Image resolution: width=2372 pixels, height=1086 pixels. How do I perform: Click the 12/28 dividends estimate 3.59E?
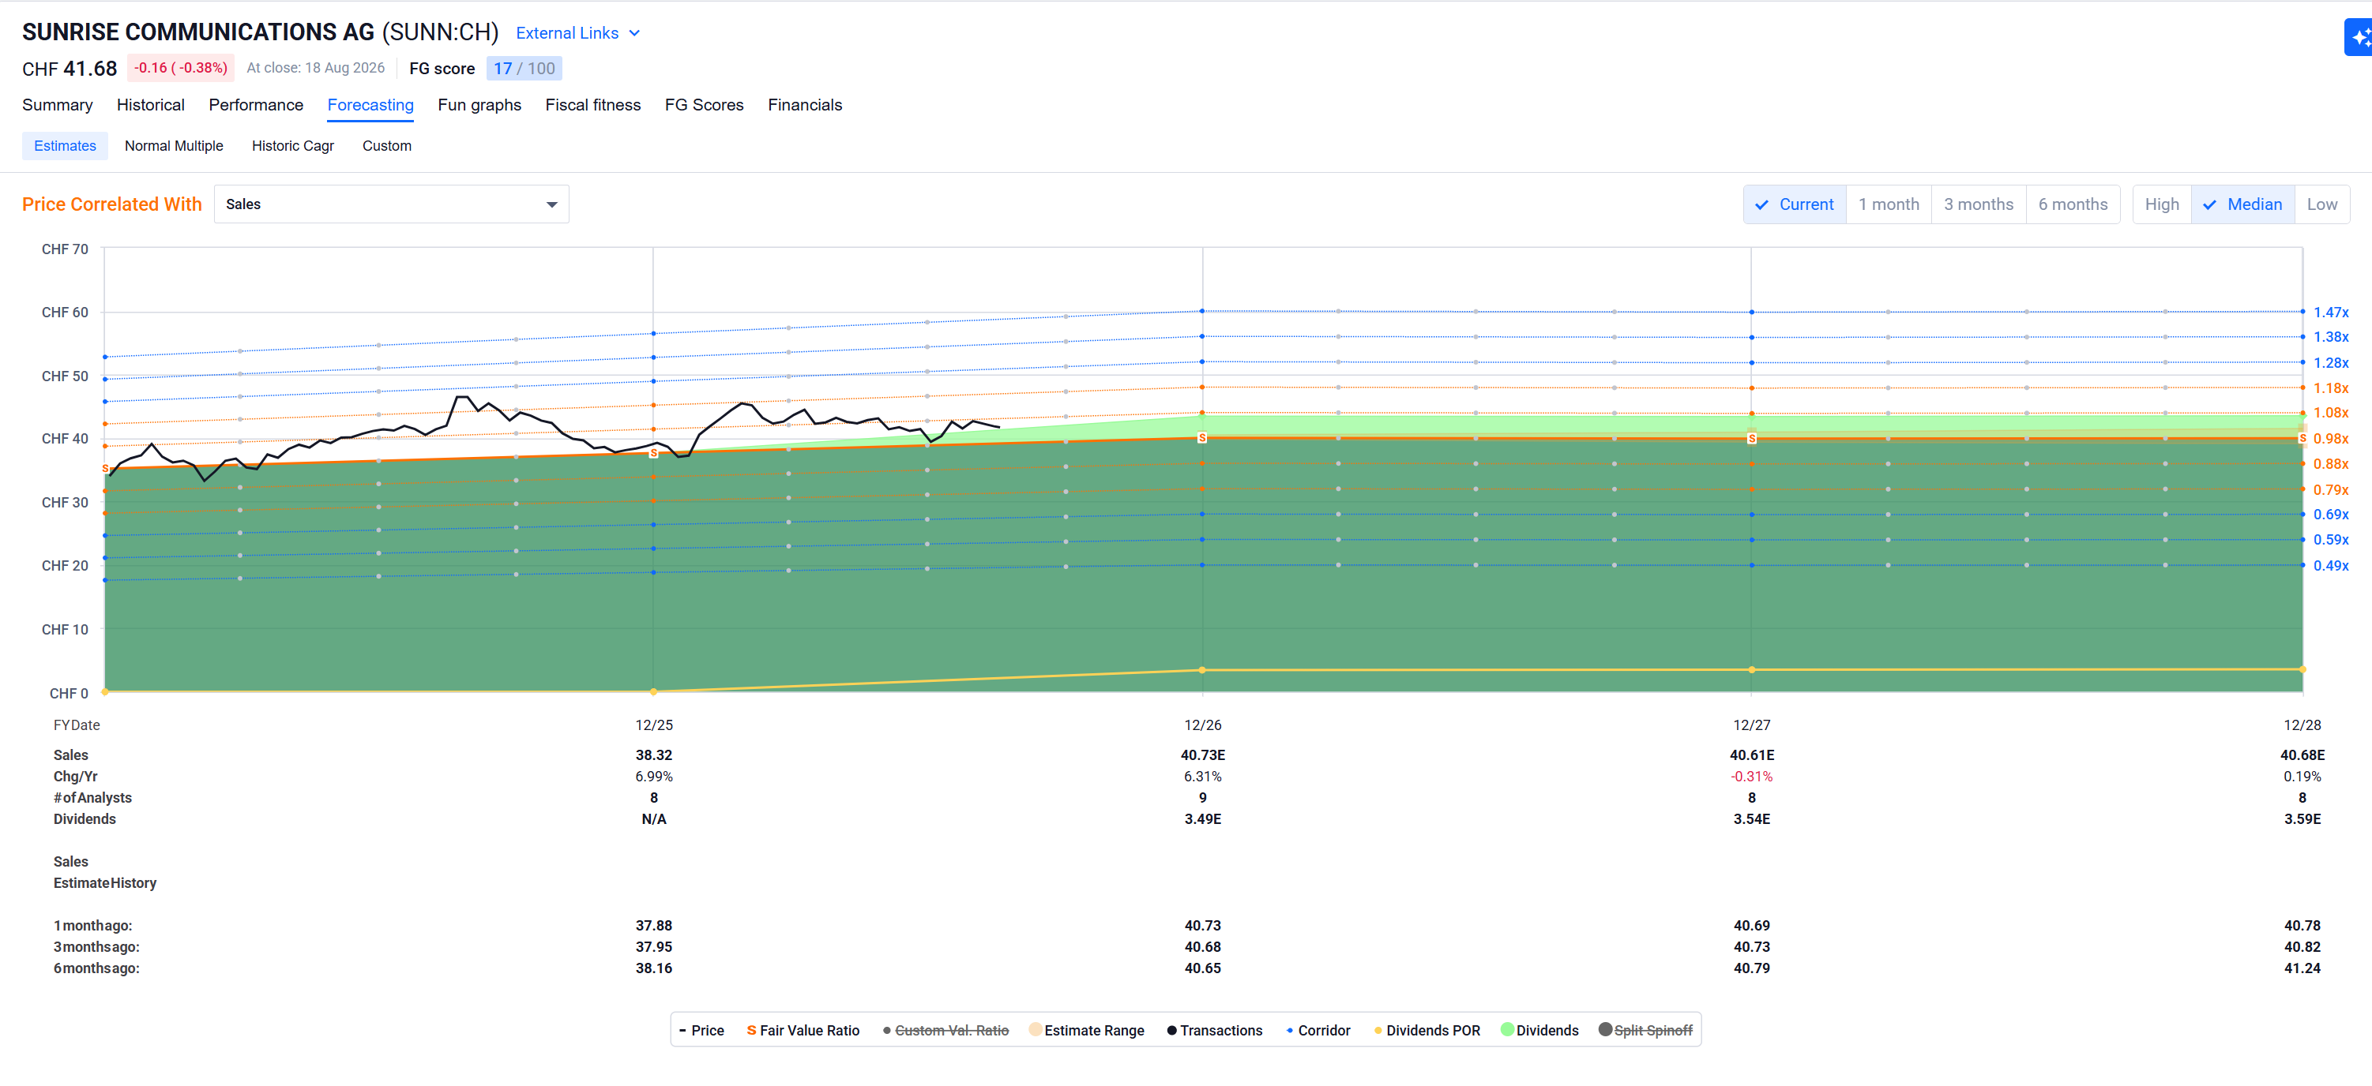(x=2302, y=819)
